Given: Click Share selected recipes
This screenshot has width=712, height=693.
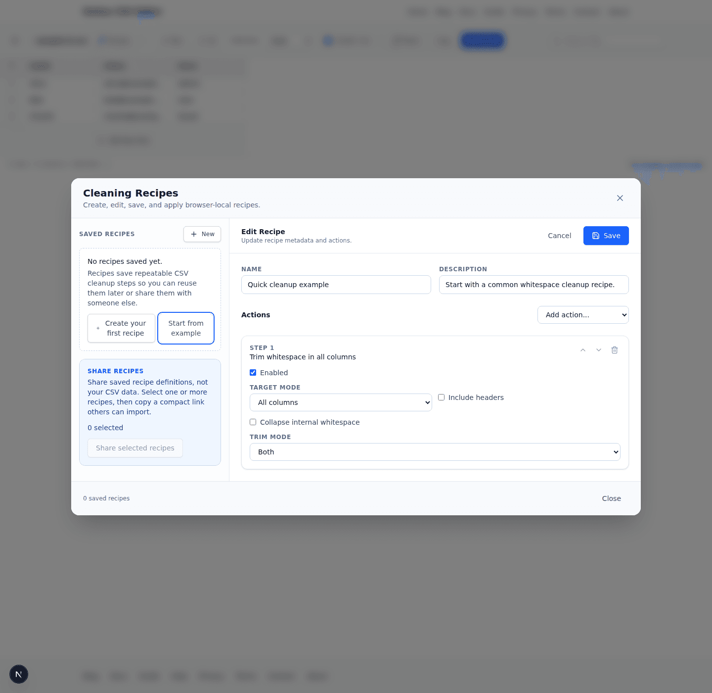Looking at the screenshot, I should (135, 448).
